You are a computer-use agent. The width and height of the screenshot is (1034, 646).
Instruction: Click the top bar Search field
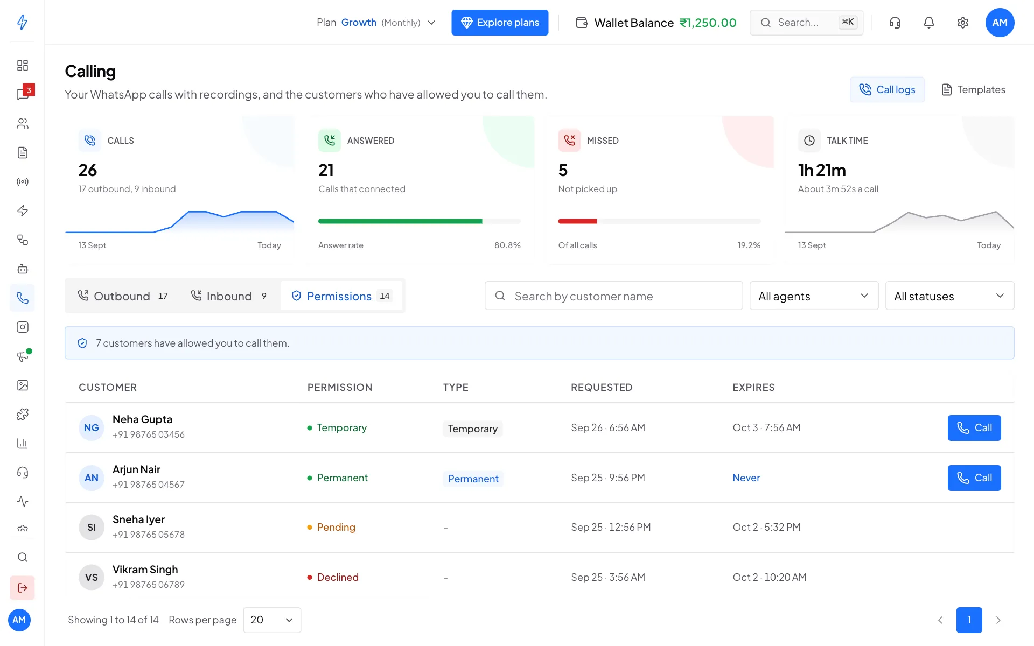(x=806, y=22)
